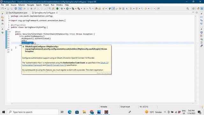This screenshot has width=204, height=115.
Task: Toggle the Skip All Breakpoints icon
Action: coord(20,9)
